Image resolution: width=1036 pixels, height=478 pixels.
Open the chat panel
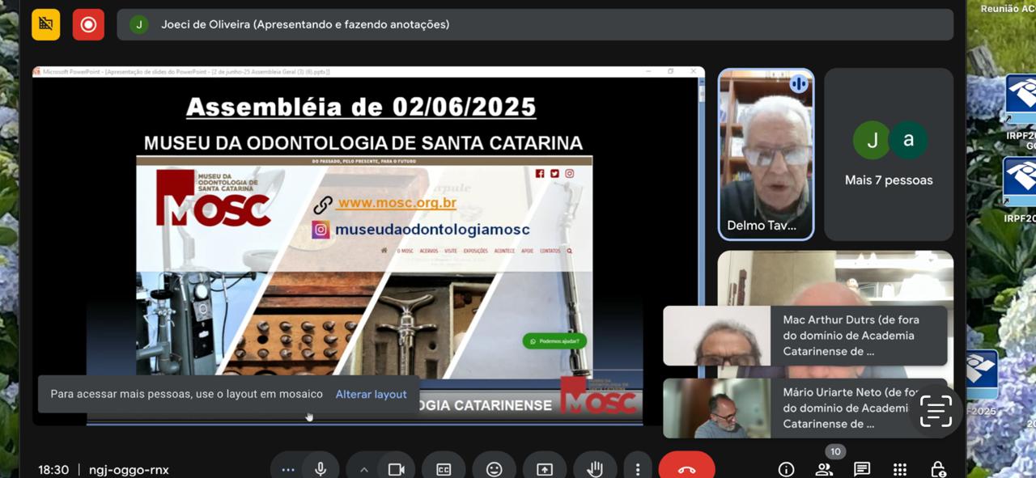(862, 469)
